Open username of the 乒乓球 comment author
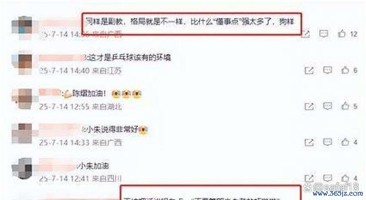The width and height of the screenshot is (366, 200). tap(62, 58)
